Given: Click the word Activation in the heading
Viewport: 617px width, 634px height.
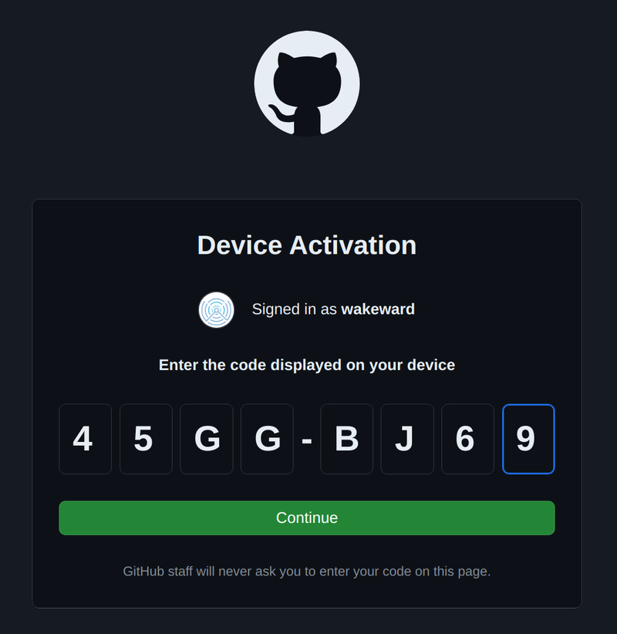Looking at the screenshot, I should (x=353, y=245).
